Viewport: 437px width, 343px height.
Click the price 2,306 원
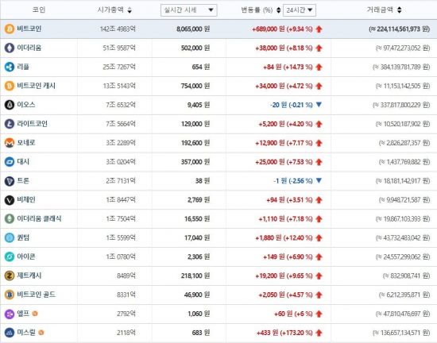tap(199, 256)
